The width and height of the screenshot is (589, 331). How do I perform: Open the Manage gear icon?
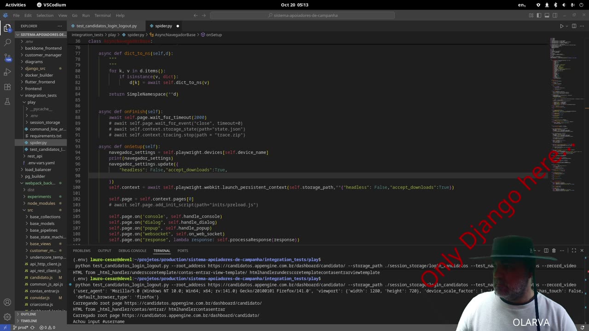pos(7,317)
